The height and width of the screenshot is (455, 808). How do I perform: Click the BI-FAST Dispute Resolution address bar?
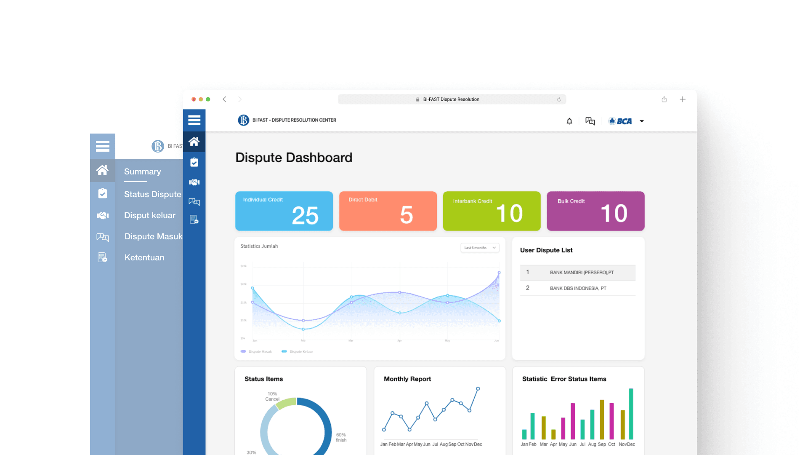coord(452,99)
